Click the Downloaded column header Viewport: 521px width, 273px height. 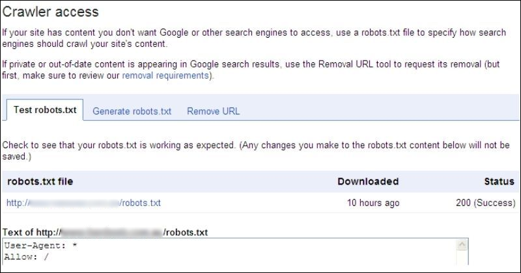click(x=368, y=181)
